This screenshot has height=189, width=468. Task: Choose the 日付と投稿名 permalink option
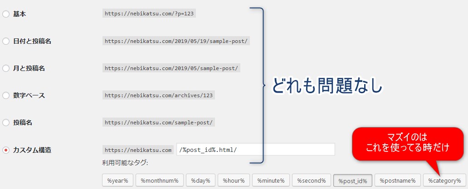(6, 41)
